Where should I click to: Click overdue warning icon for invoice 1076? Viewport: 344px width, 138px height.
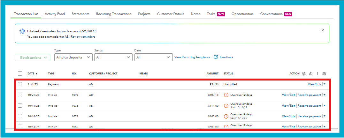click(226, 106)
